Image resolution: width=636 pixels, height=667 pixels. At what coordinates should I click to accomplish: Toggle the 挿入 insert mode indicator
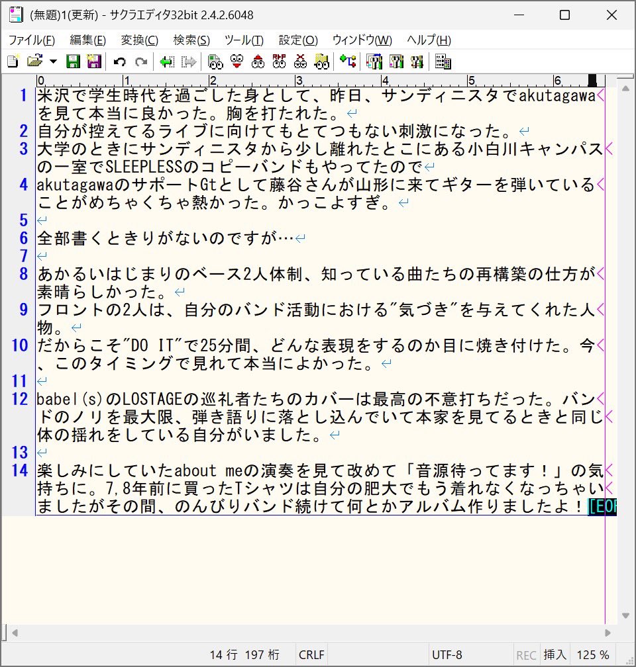[x=555, y=654]
